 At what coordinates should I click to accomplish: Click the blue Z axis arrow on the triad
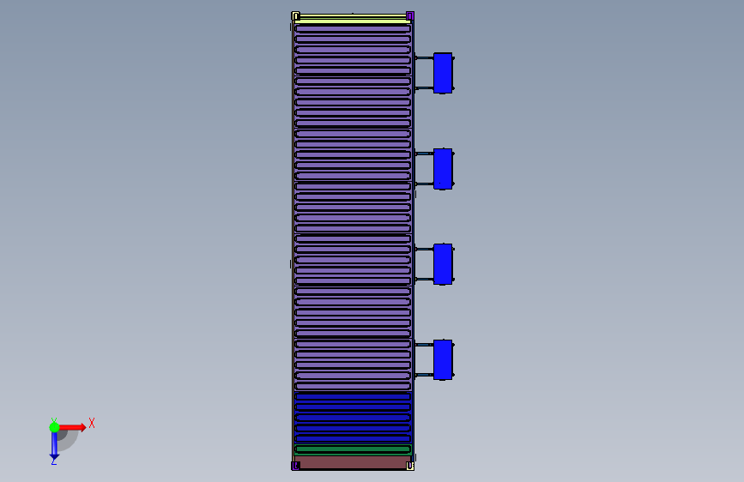tap(54, 446)
